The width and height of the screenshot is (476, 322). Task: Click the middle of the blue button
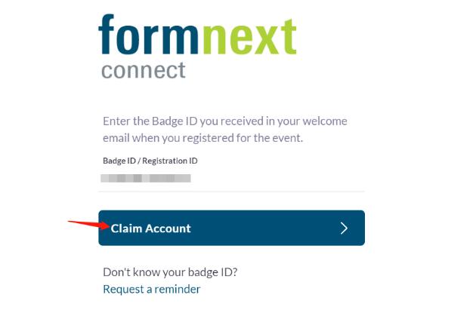(x=231, y=228)
